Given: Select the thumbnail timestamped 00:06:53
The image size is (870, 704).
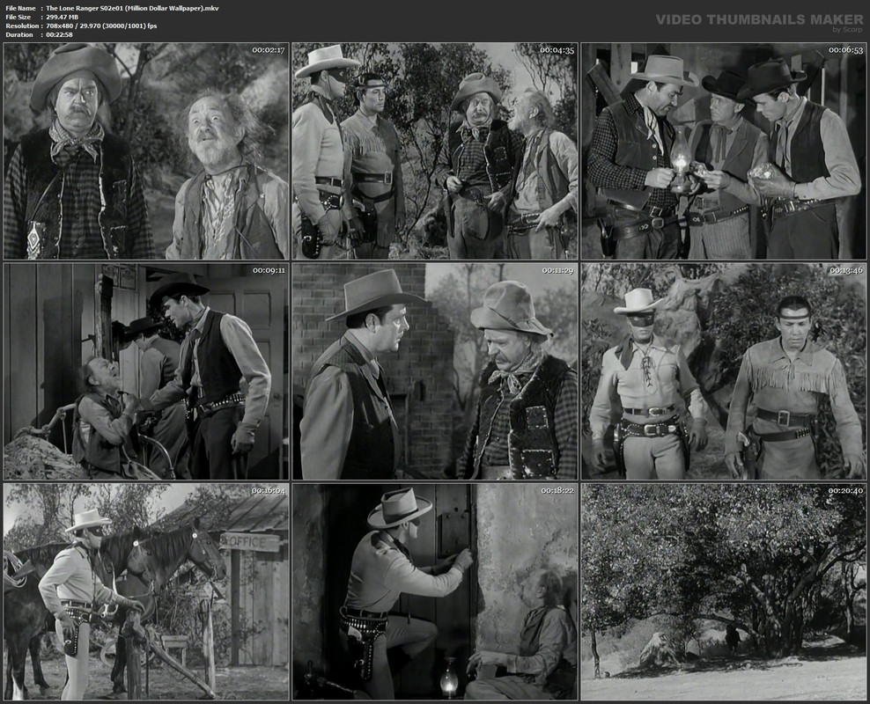Looking at the screenshot, I should pyautogui.click(x=724, y=151).
